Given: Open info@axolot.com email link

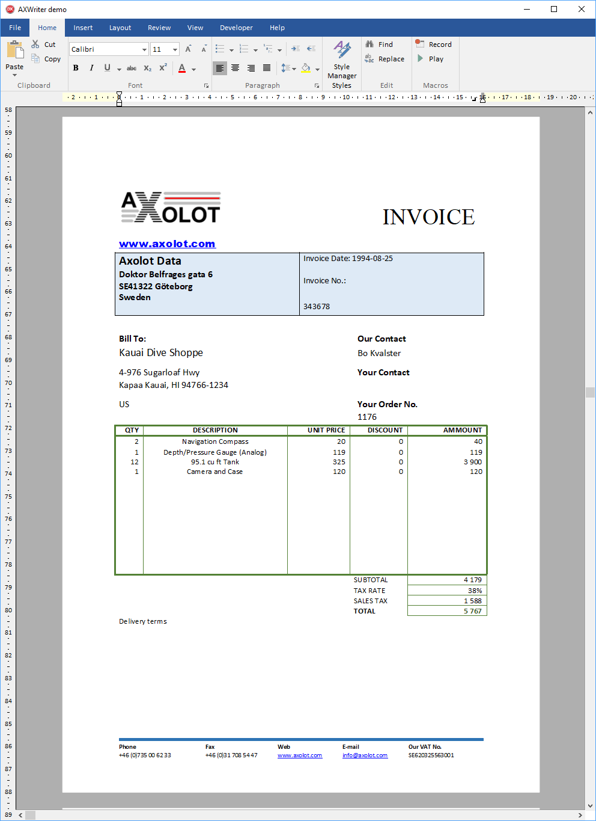Looking at the screenshot, I should 365,755.
